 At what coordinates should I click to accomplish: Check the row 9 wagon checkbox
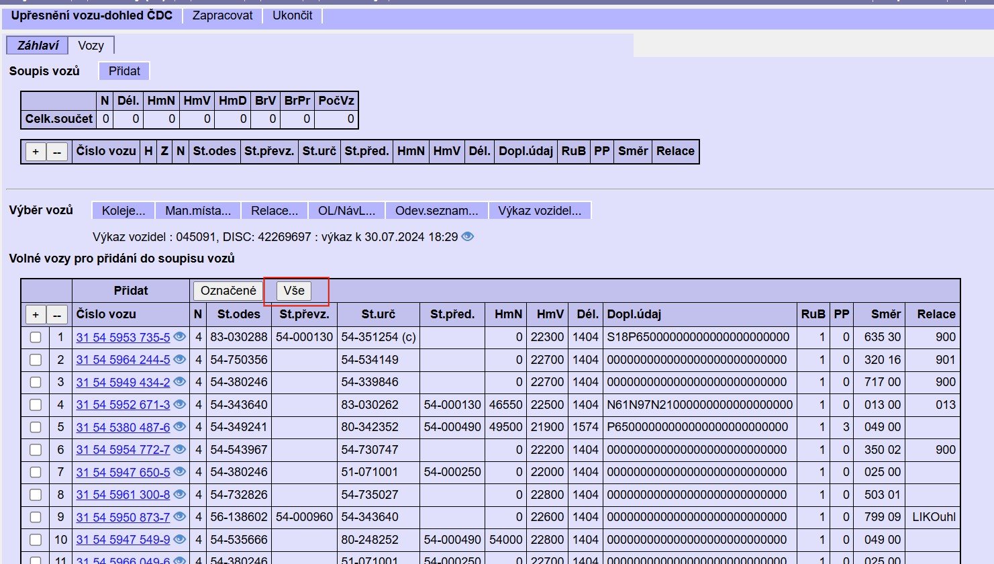(36, 518)
